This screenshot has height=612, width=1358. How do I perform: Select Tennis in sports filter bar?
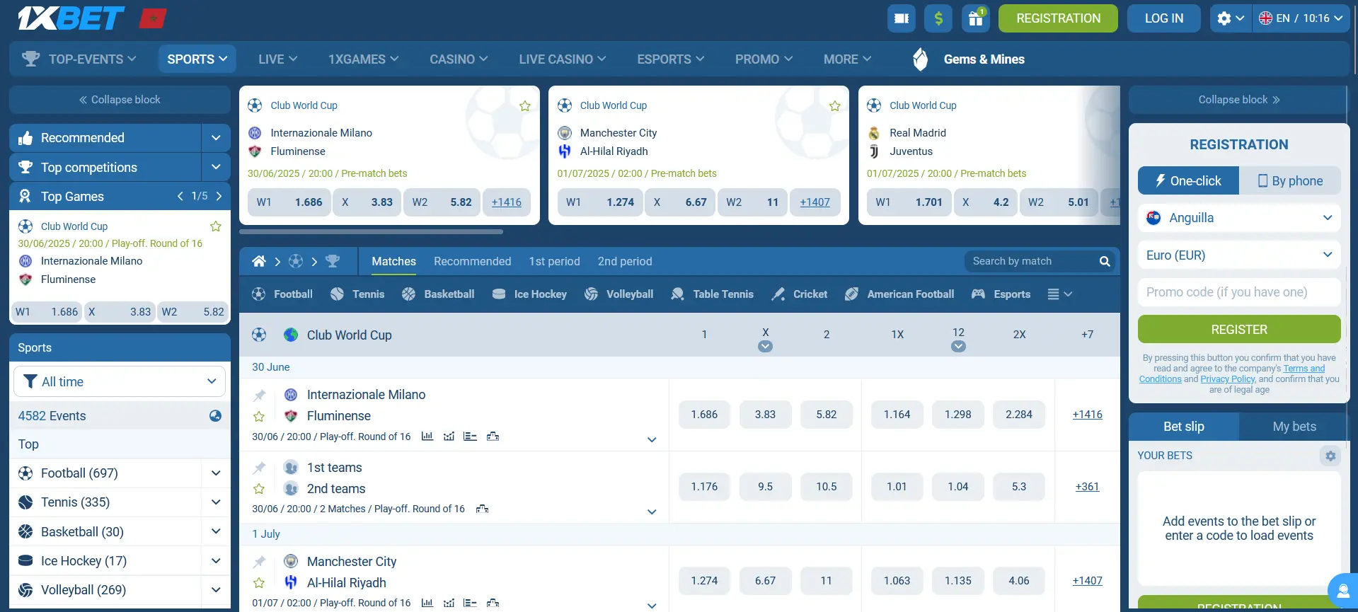357,294
